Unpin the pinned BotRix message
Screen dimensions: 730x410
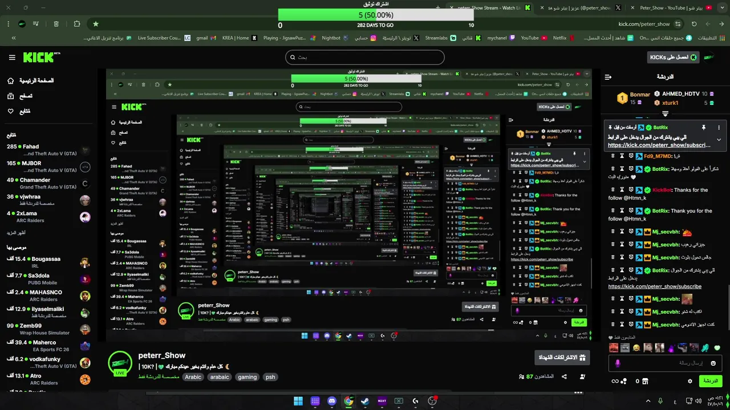(x=704, y=128)
